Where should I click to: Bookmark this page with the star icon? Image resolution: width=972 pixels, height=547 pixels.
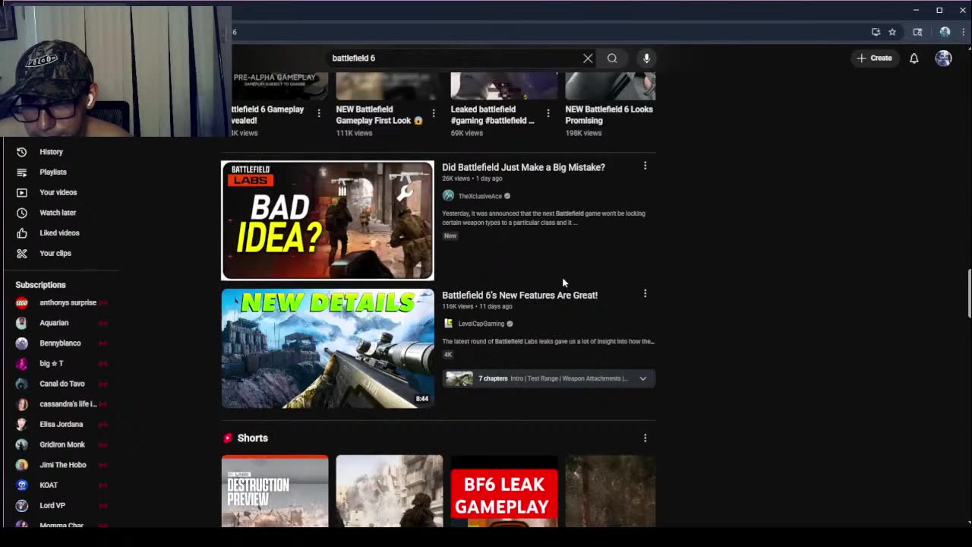click(892, 32)
